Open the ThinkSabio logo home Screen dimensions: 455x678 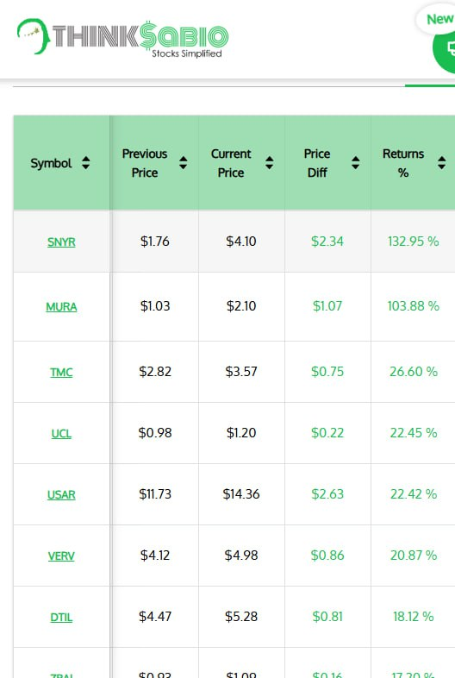point(122,38)
